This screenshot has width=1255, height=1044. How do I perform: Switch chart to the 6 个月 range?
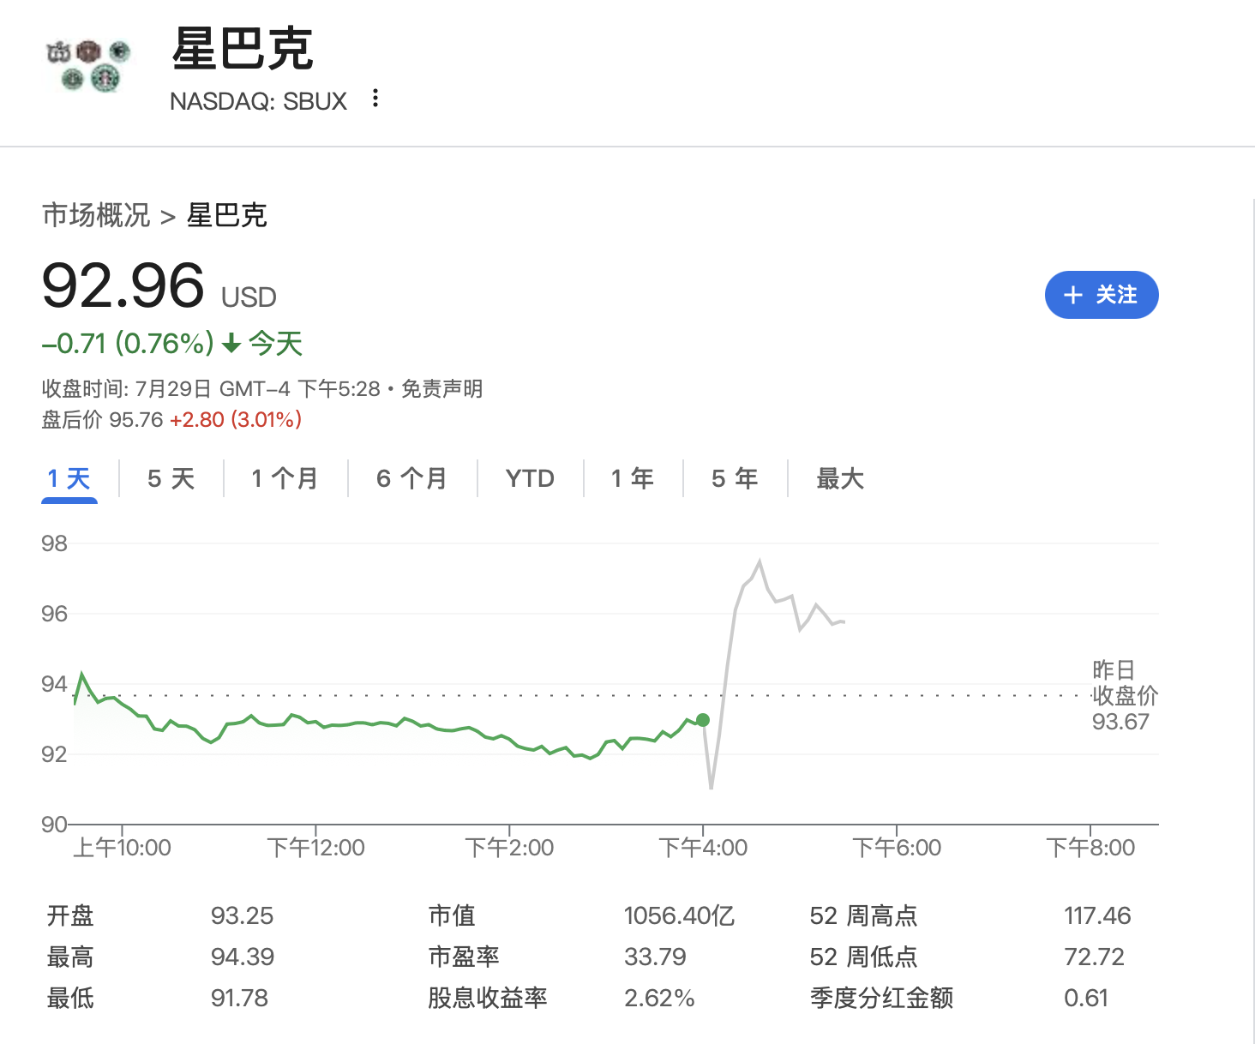(x=411, y=478)
